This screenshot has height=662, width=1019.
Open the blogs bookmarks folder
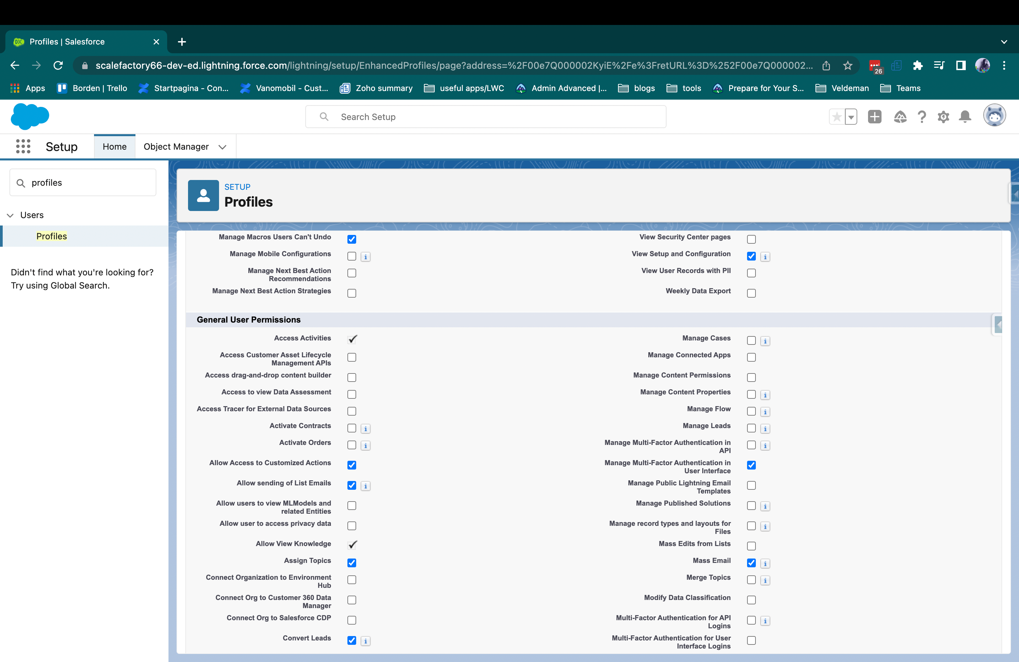(637, 88)
